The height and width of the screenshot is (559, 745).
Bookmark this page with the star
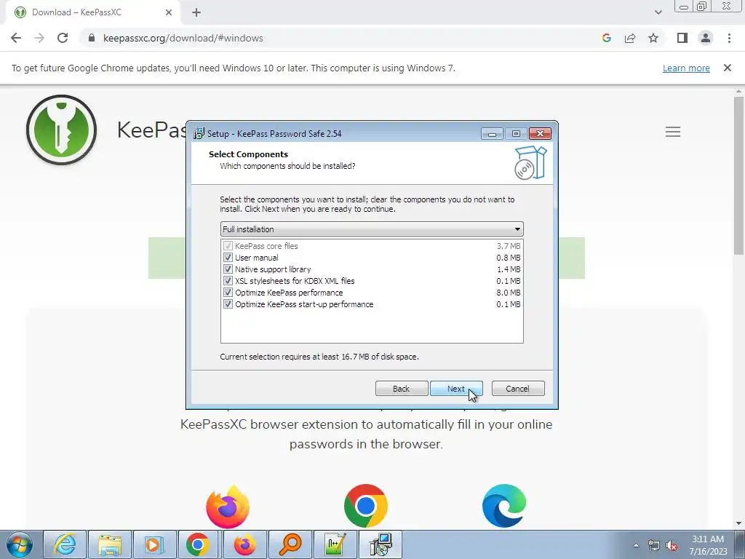(653, 38)
